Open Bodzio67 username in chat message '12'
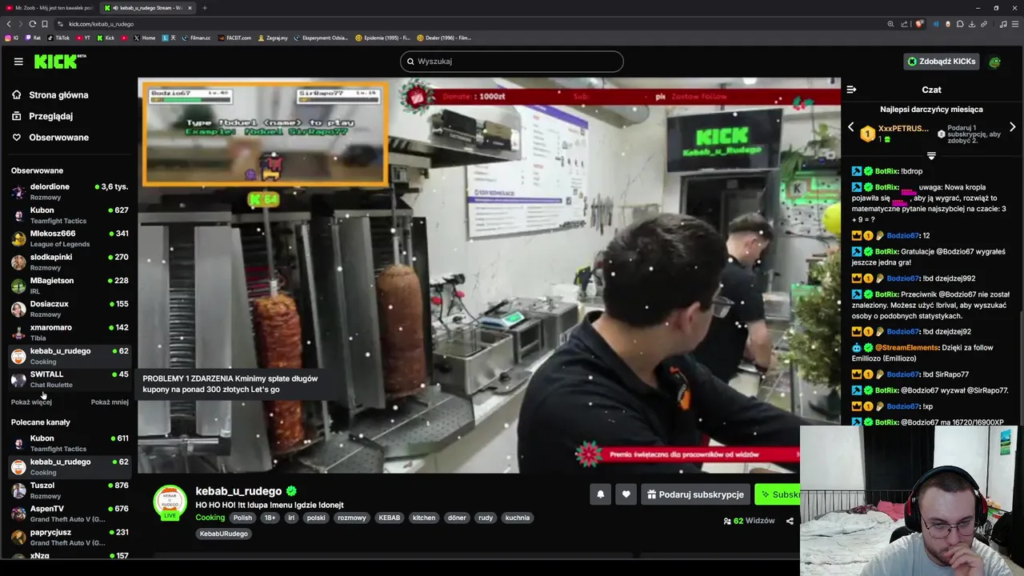This screenshot has height=576, width=1024. click(x=902, y=235)
